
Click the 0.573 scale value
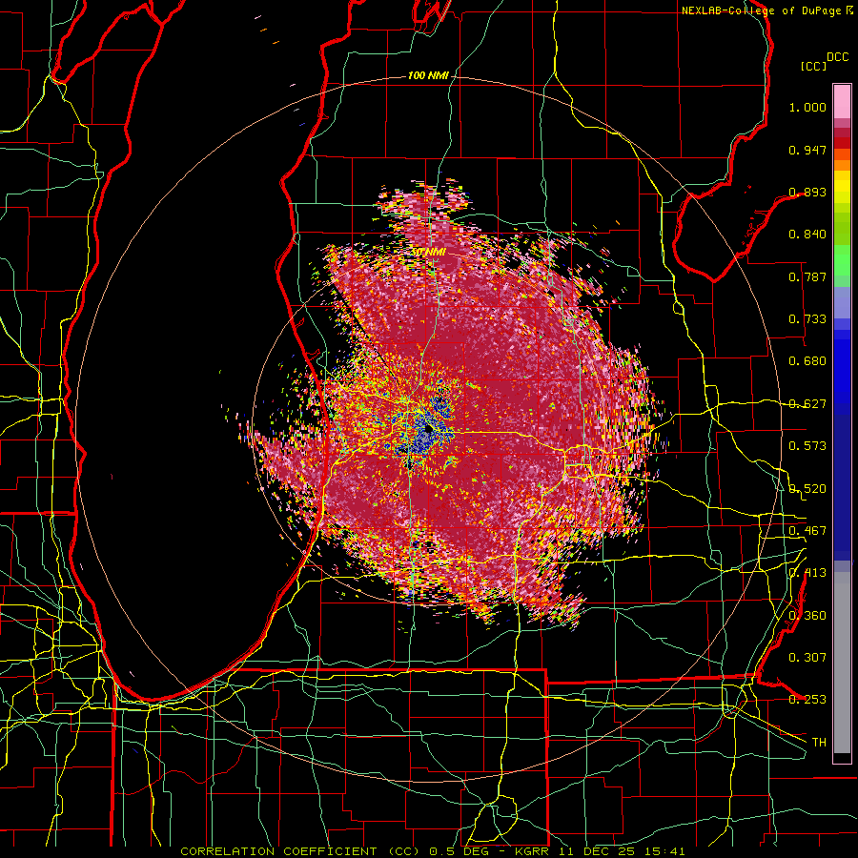[x=807, y=446]
